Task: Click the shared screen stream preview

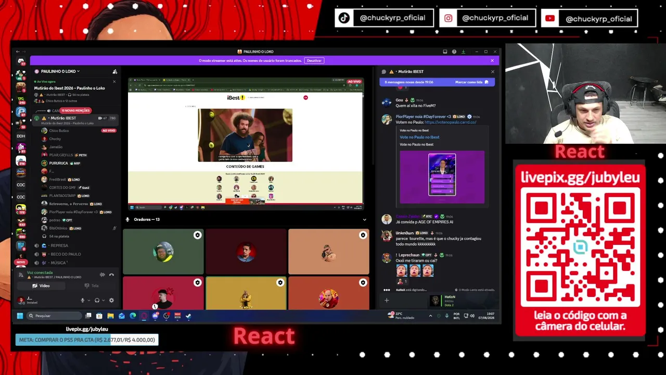Action: pos(246,144)
